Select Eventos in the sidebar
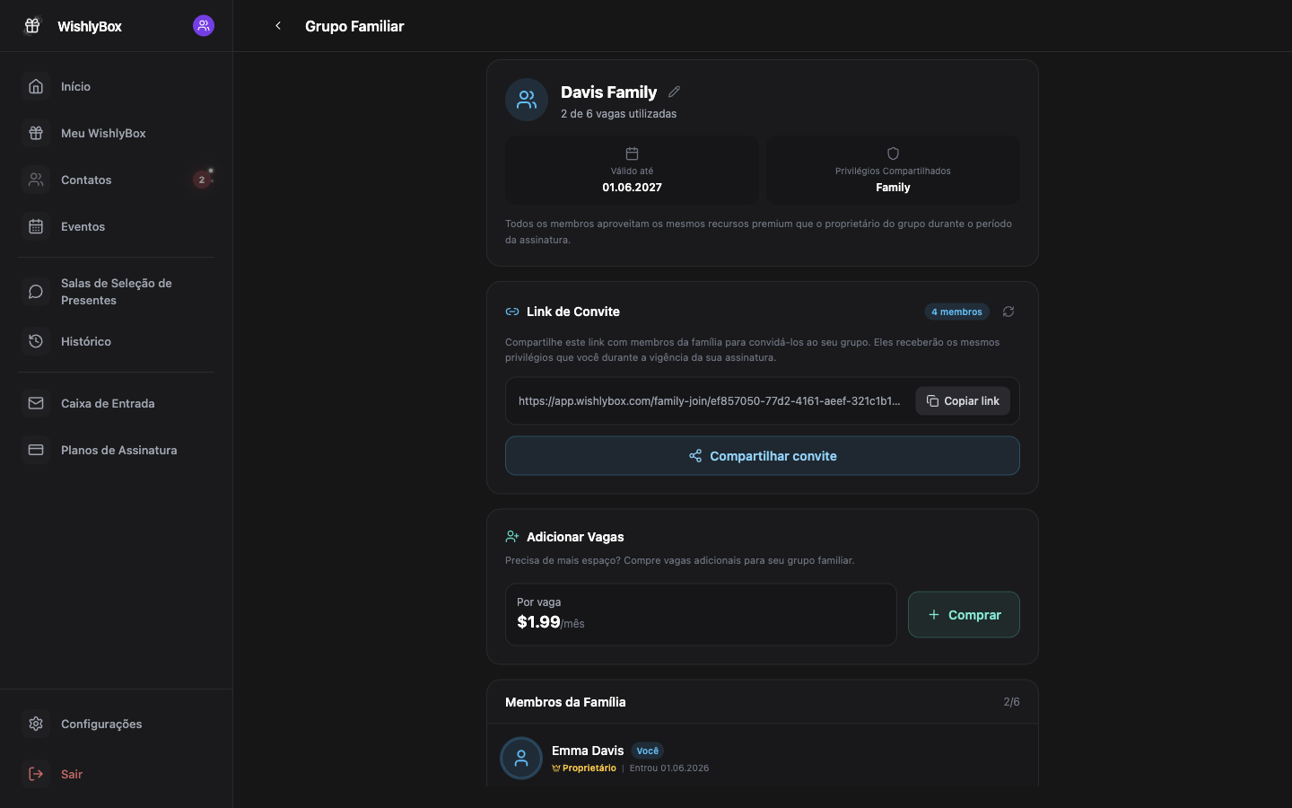Screen dimensions: 1292x808 pos(117,226)
